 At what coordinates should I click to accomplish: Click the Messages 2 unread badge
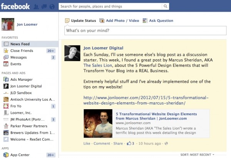click(x=53, y=57)
